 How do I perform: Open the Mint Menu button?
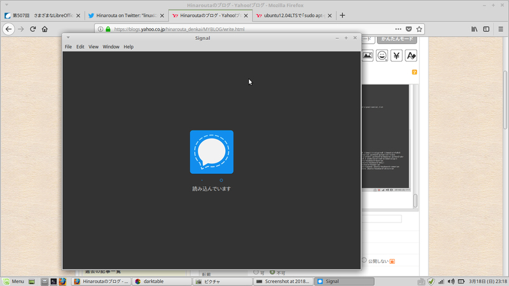(13, 282)
